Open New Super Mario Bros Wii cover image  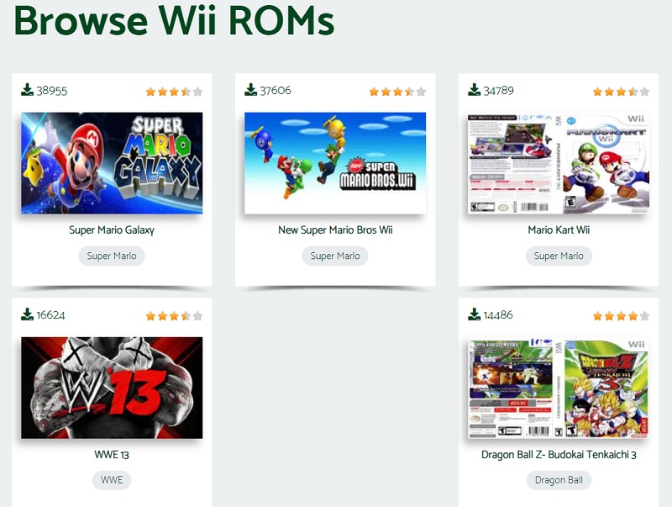(x=335, y=163)
